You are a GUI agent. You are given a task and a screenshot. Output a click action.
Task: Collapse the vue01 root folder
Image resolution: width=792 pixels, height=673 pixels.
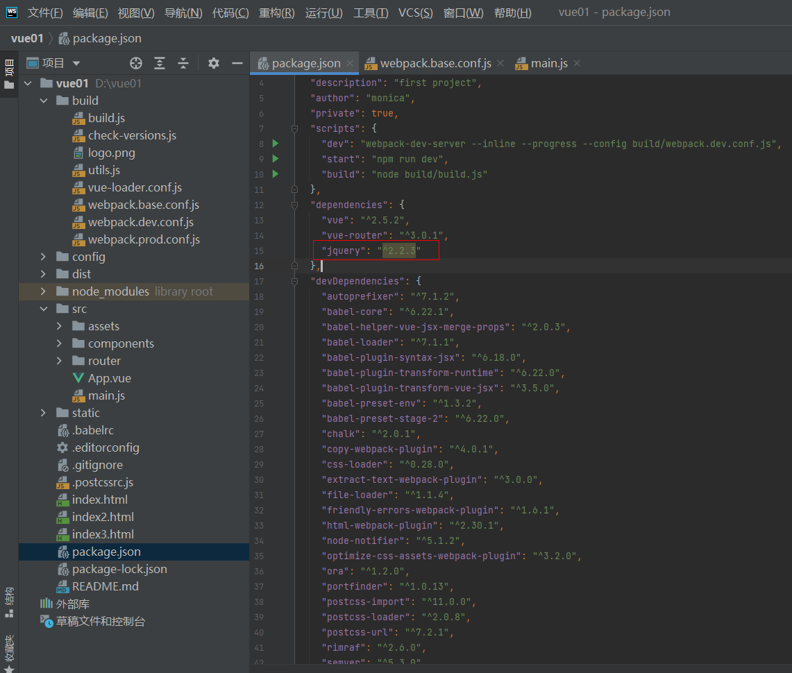coord(28,83)
